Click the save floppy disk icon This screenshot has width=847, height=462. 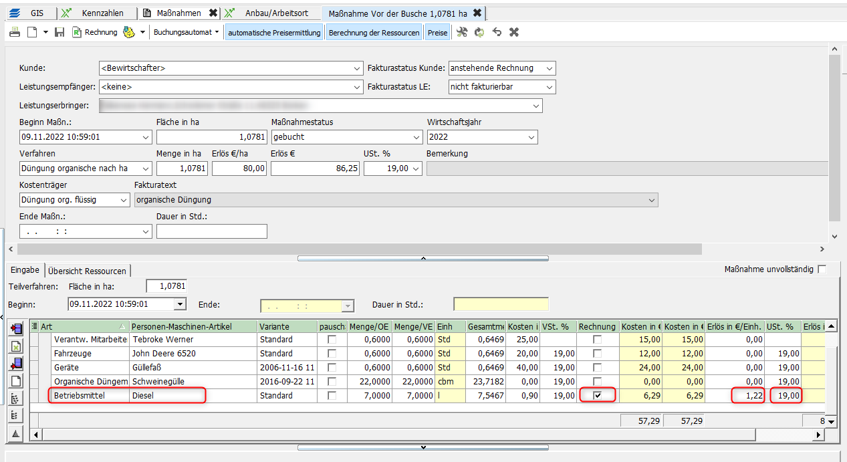[59, 32]
